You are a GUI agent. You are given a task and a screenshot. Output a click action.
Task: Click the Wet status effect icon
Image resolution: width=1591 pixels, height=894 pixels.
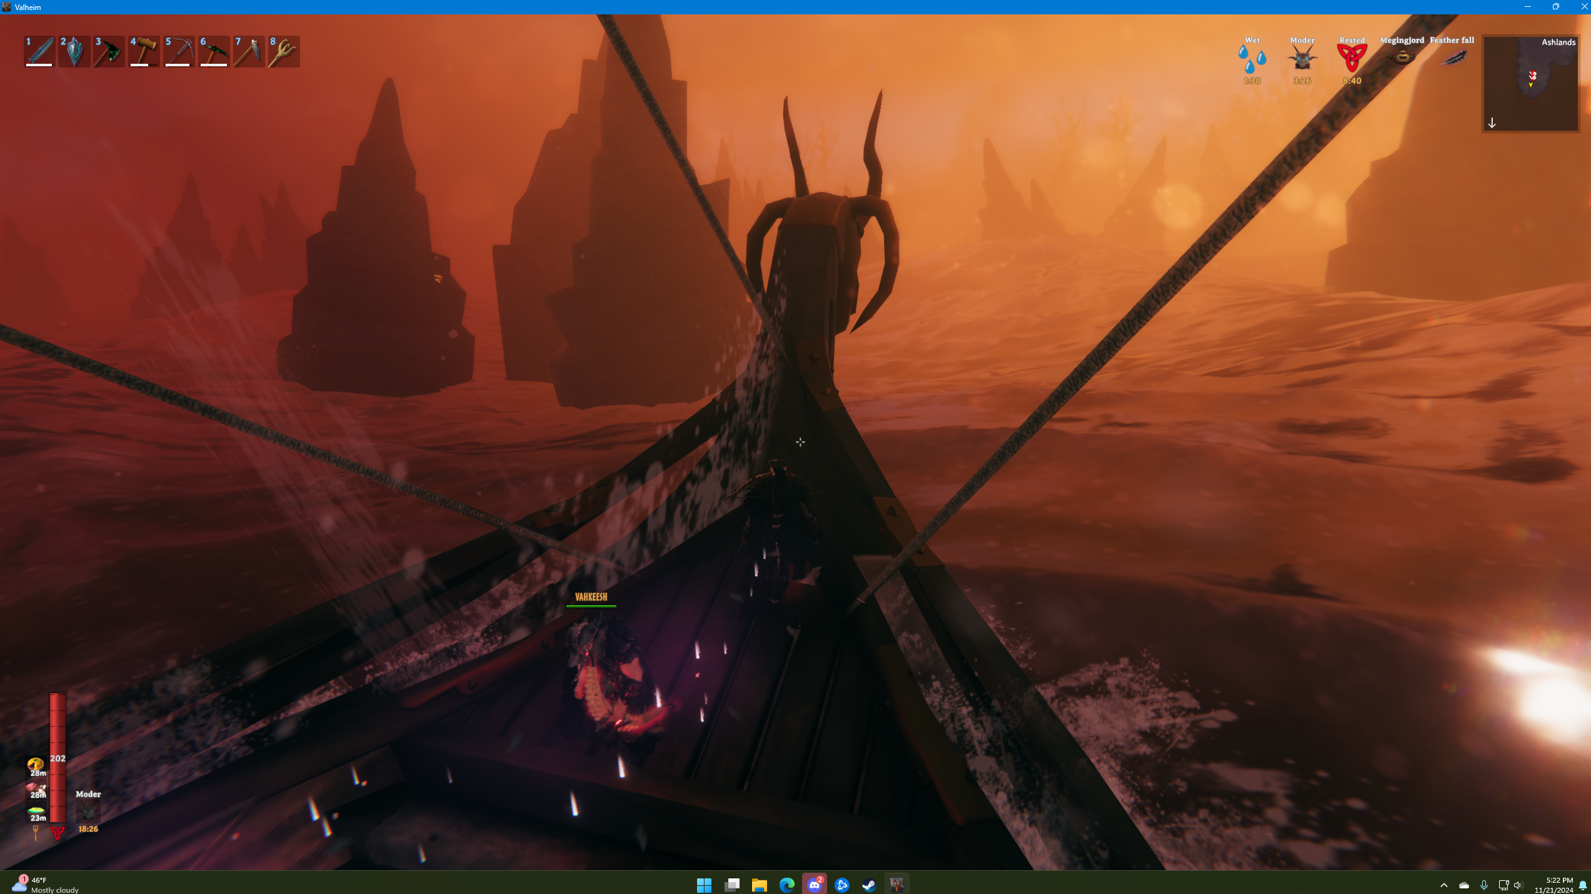click(1252, 59)
